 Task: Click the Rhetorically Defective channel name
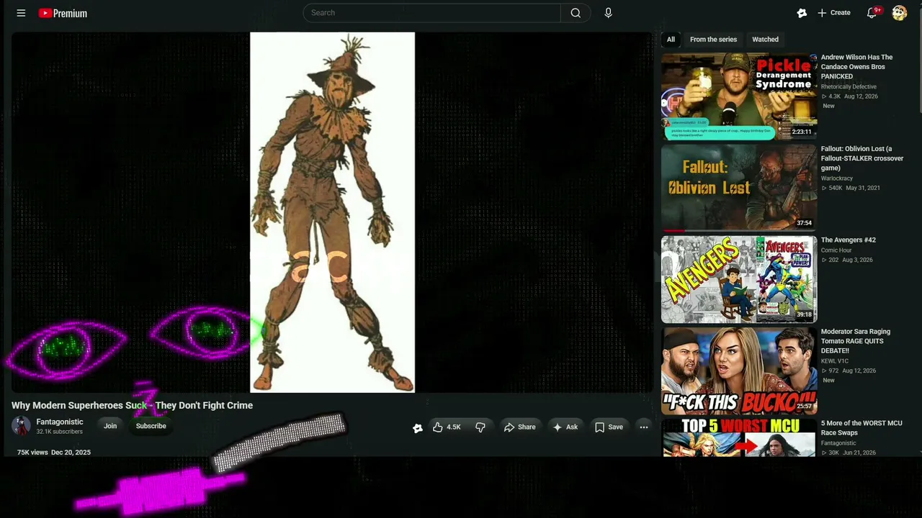point(849,87)
